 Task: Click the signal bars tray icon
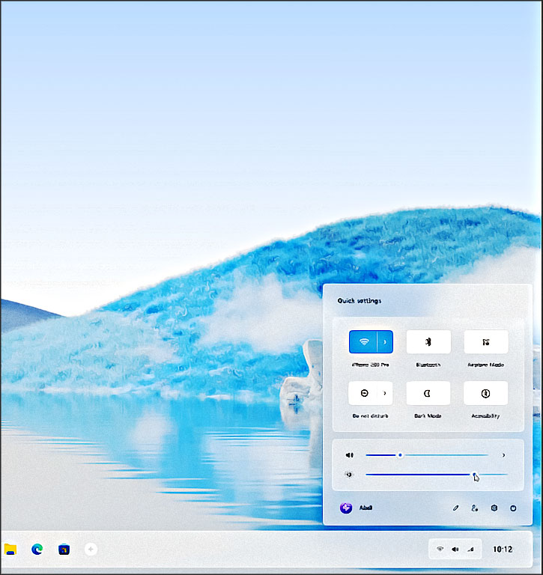click(470, 549)
